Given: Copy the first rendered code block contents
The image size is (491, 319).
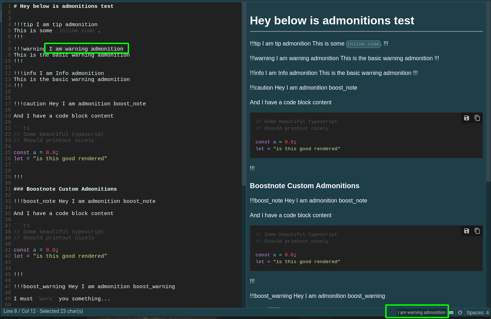Looking at the screenshot, I should click(477, 118).
